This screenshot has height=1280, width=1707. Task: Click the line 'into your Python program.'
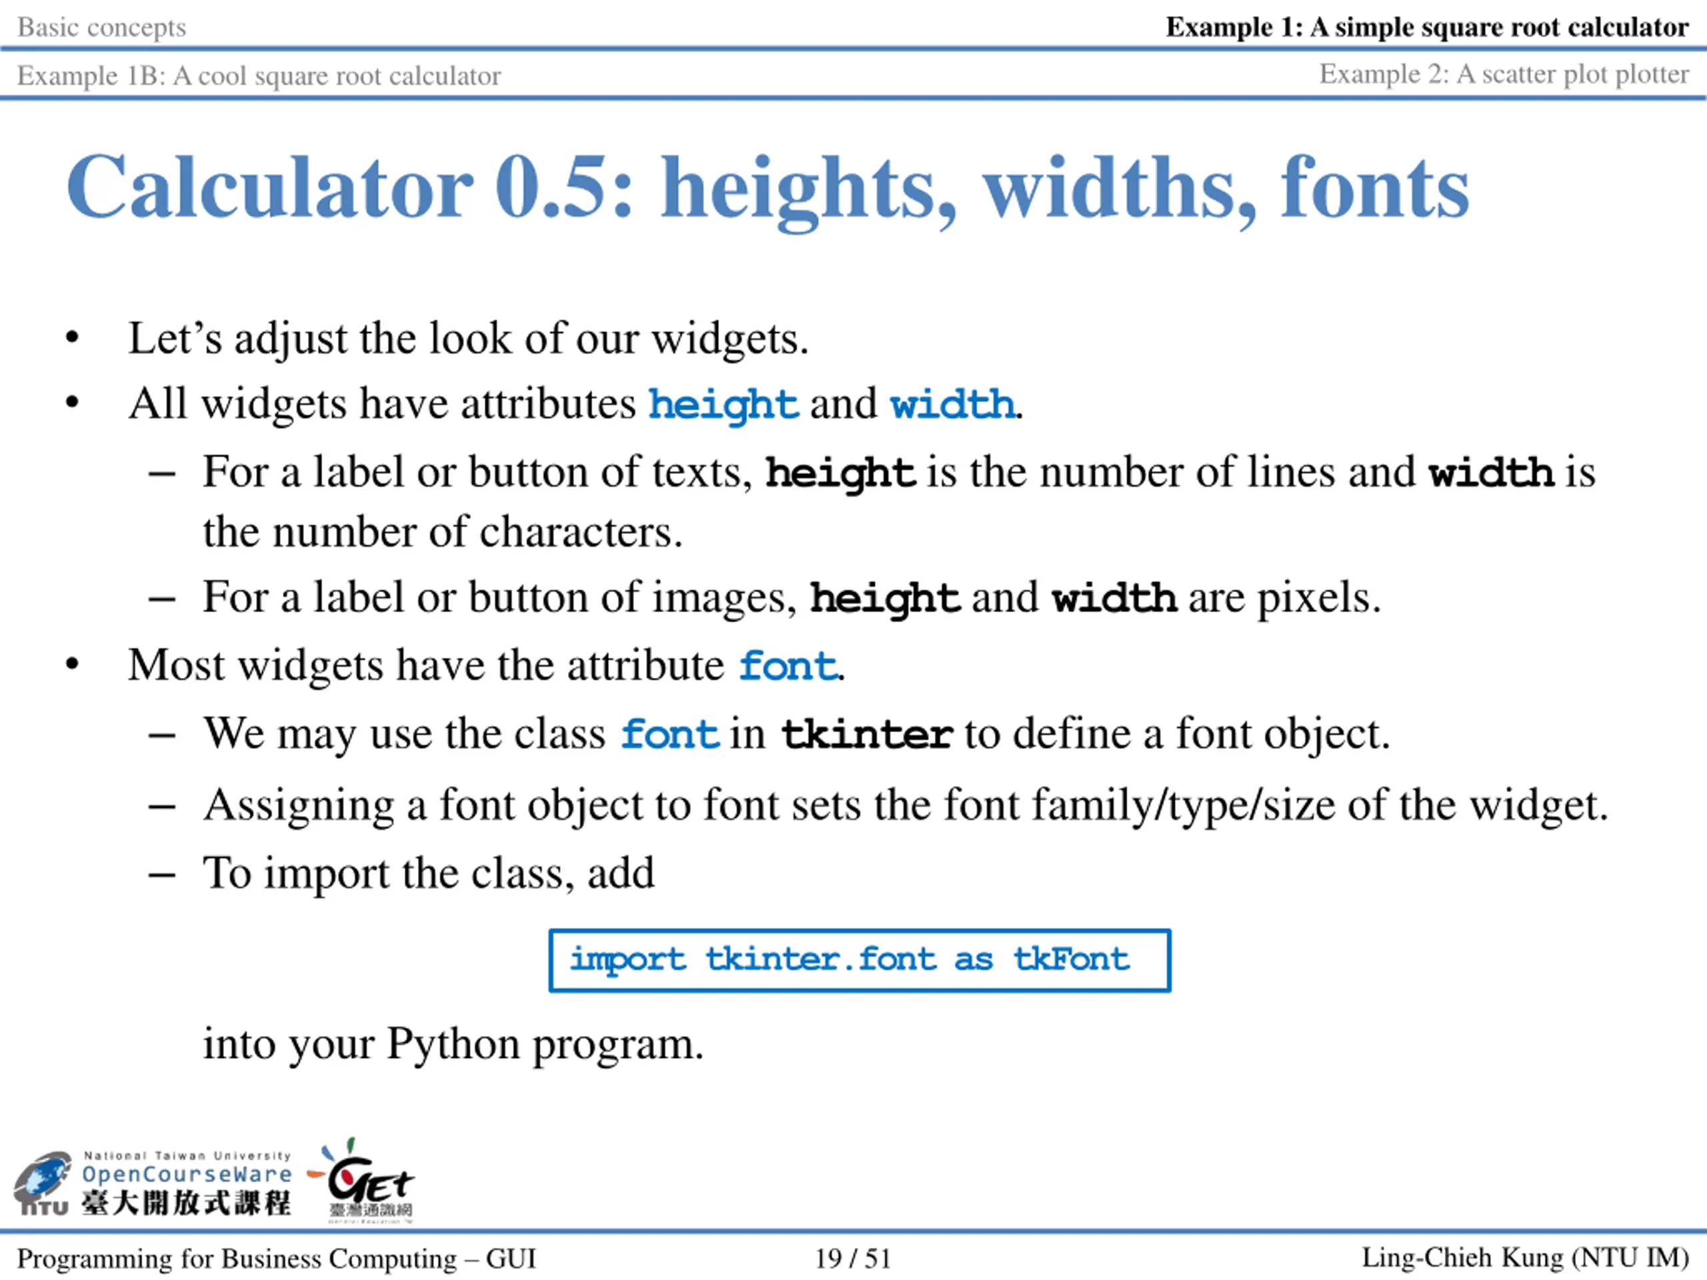(x=453, y=1044)
